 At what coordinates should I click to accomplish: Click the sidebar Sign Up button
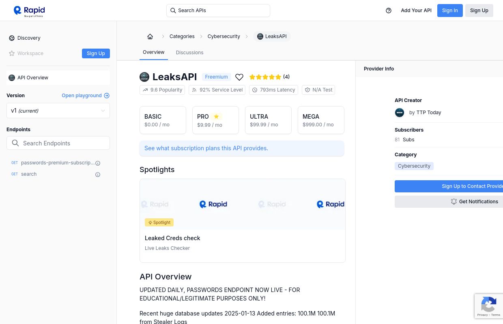click(x=96, y=53)
